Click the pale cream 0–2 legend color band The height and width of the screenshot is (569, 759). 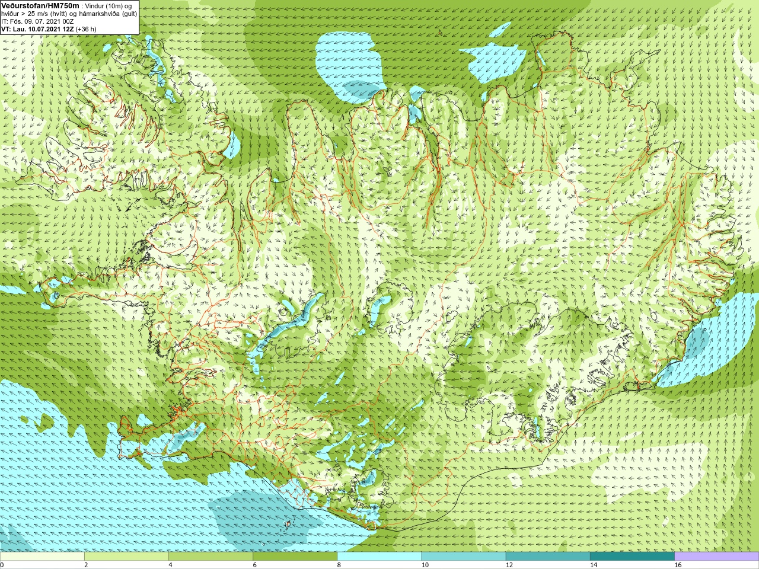(42, 557)
